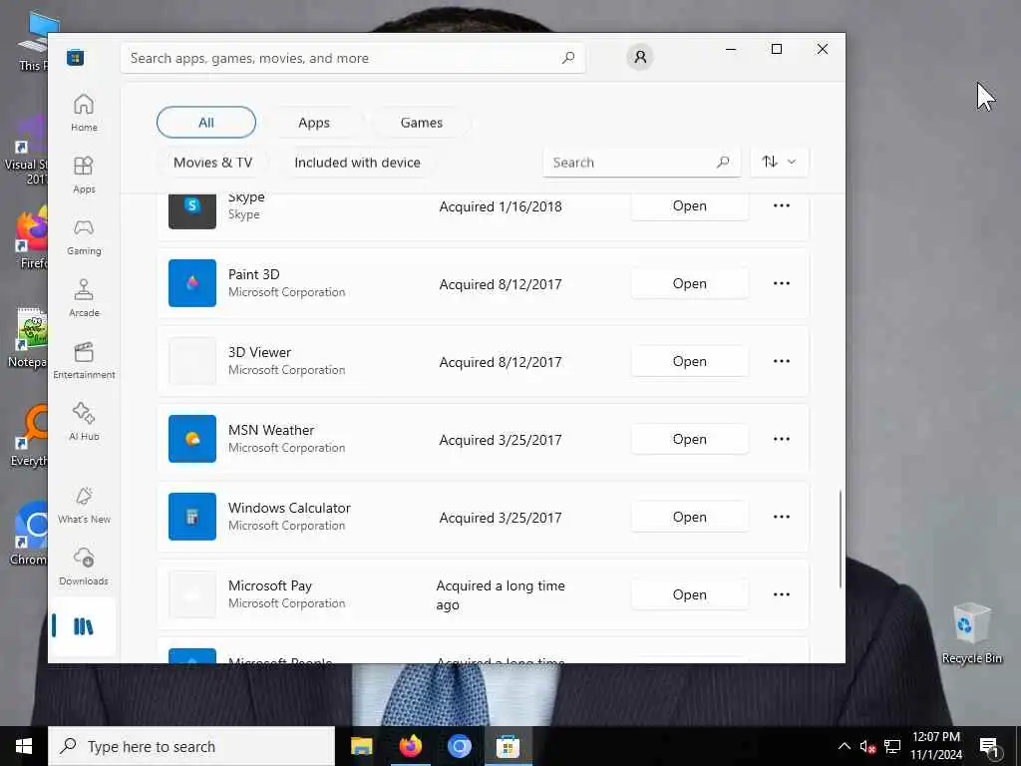This screenshot has height=766, width=1021.
Task: Expand the sort order dropdown
Action: coord(780,162)
